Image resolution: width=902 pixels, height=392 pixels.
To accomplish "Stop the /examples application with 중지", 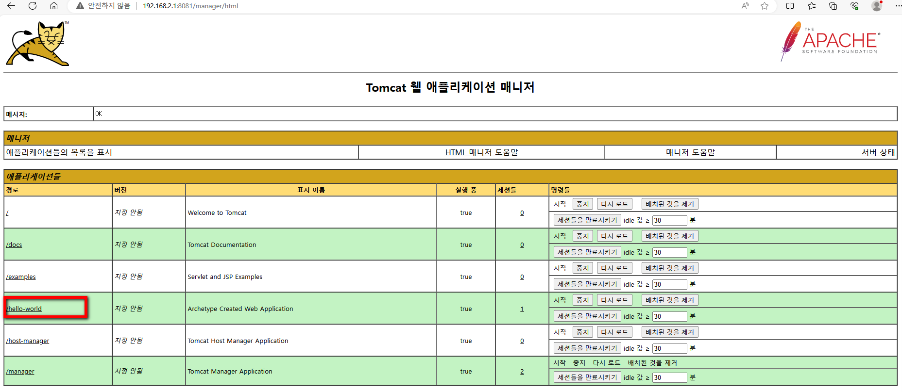I will click(x=582, y=268).
